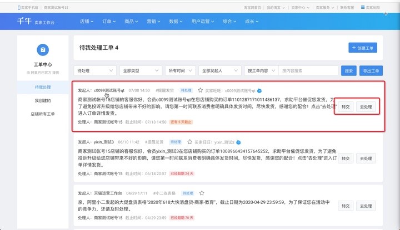Image resolution: width=400 pixels, height=230 pixels.
Task: Open the 按工单内容 search type dropdown
Action: pos(261,71)
